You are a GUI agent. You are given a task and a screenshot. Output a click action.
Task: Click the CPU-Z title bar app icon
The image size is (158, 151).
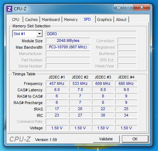tap(9, 9)
